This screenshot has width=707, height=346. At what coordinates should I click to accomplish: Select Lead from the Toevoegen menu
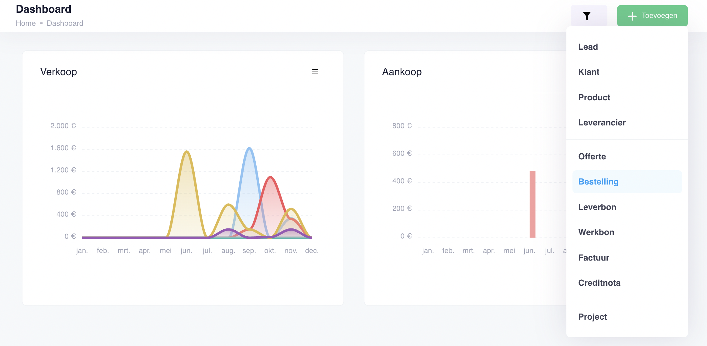pos(588,47)
